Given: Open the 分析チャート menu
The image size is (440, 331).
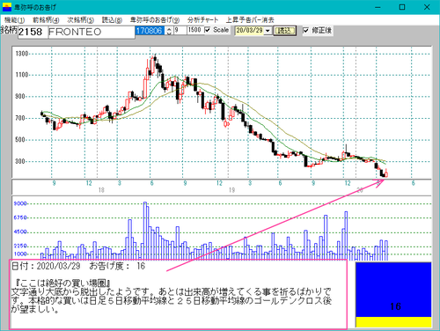Looking at the screenshot, I should pyautogui.click(x=202, y=20).
